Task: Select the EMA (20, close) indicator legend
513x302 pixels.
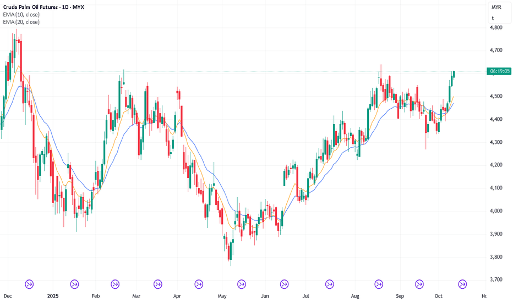Action: (x=21, y=21)
